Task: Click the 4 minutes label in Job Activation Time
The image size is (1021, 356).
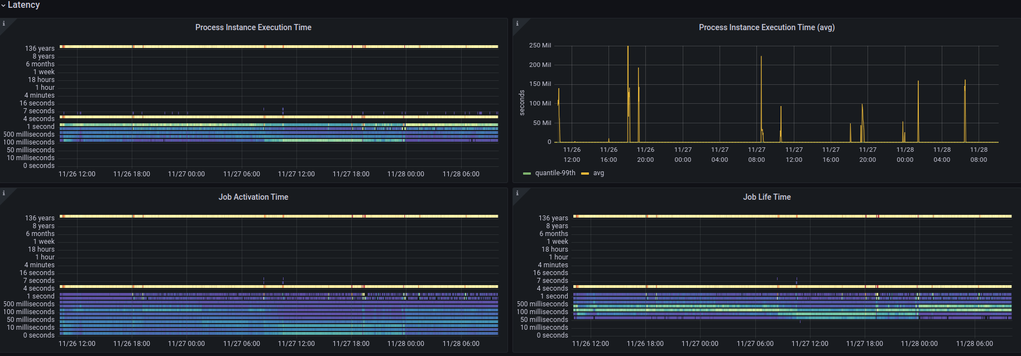Action: (x=39, y=265)
